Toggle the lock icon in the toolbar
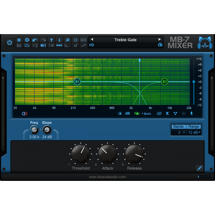Screen dimensions: 215x215 pyautogui.click(x=76, y=46)
